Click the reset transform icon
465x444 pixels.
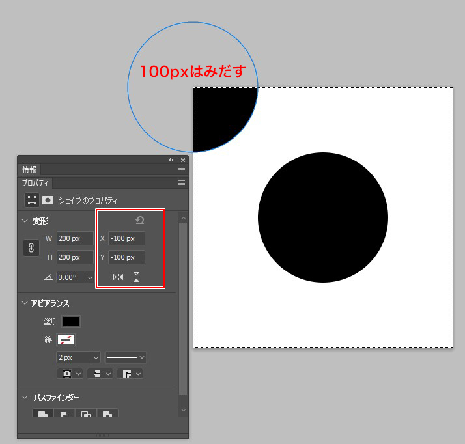pyautogui.click(x=139, y=221)
